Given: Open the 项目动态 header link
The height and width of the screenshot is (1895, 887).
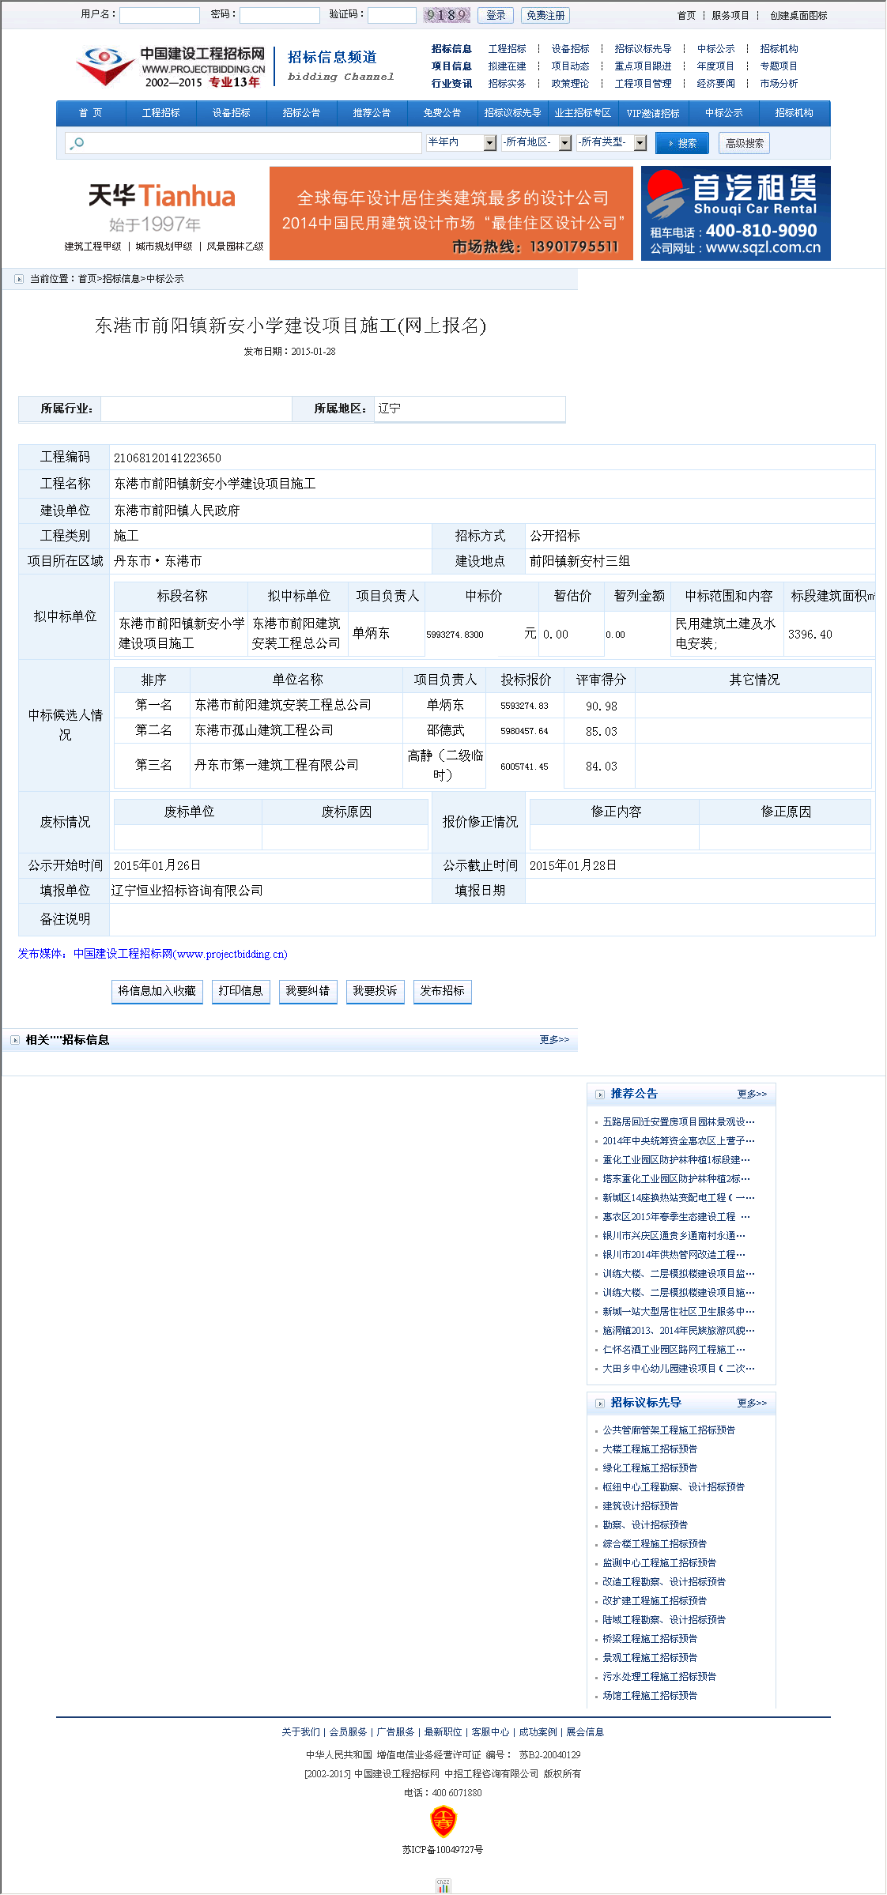Looking at the screenshot, I should click(571, 66).
